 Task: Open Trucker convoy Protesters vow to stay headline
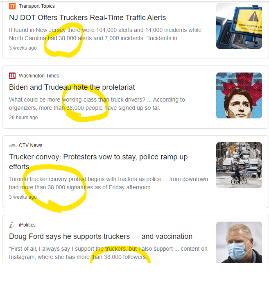pos(98,162)
